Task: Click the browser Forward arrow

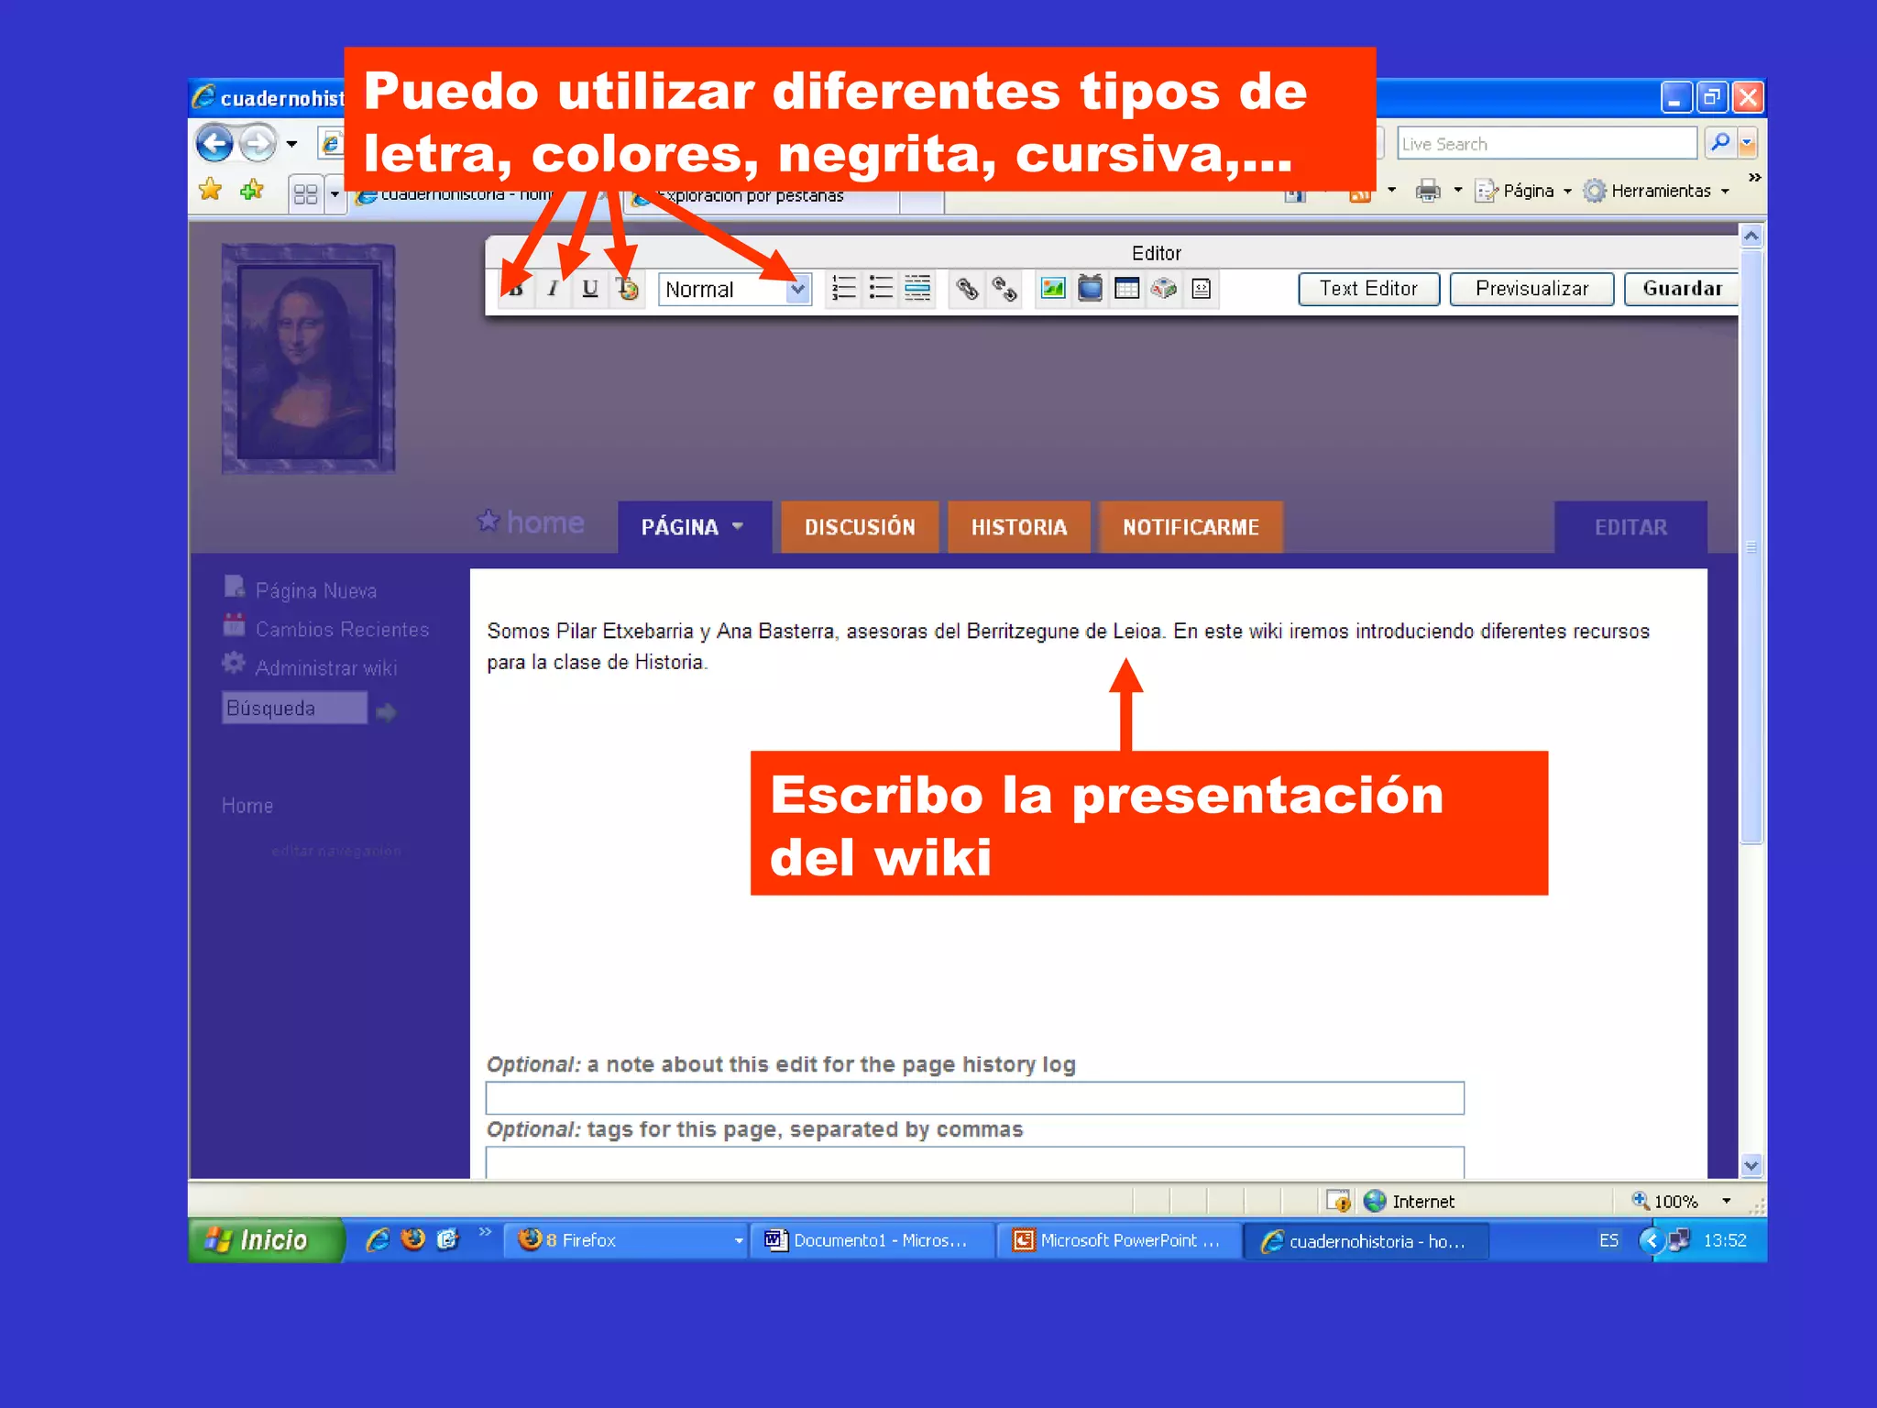Action: pos(258,143)
